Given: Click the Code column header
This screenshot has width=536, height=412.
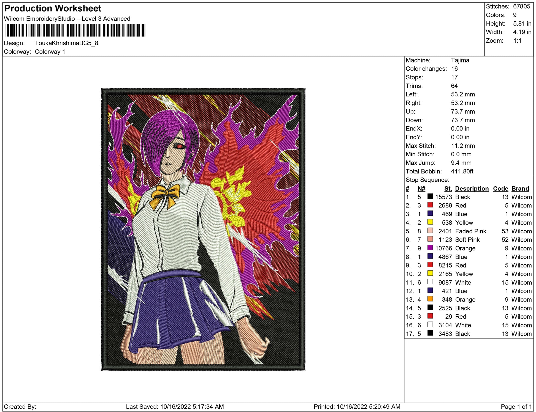Looking at the screenshot, I should point(500,189).
